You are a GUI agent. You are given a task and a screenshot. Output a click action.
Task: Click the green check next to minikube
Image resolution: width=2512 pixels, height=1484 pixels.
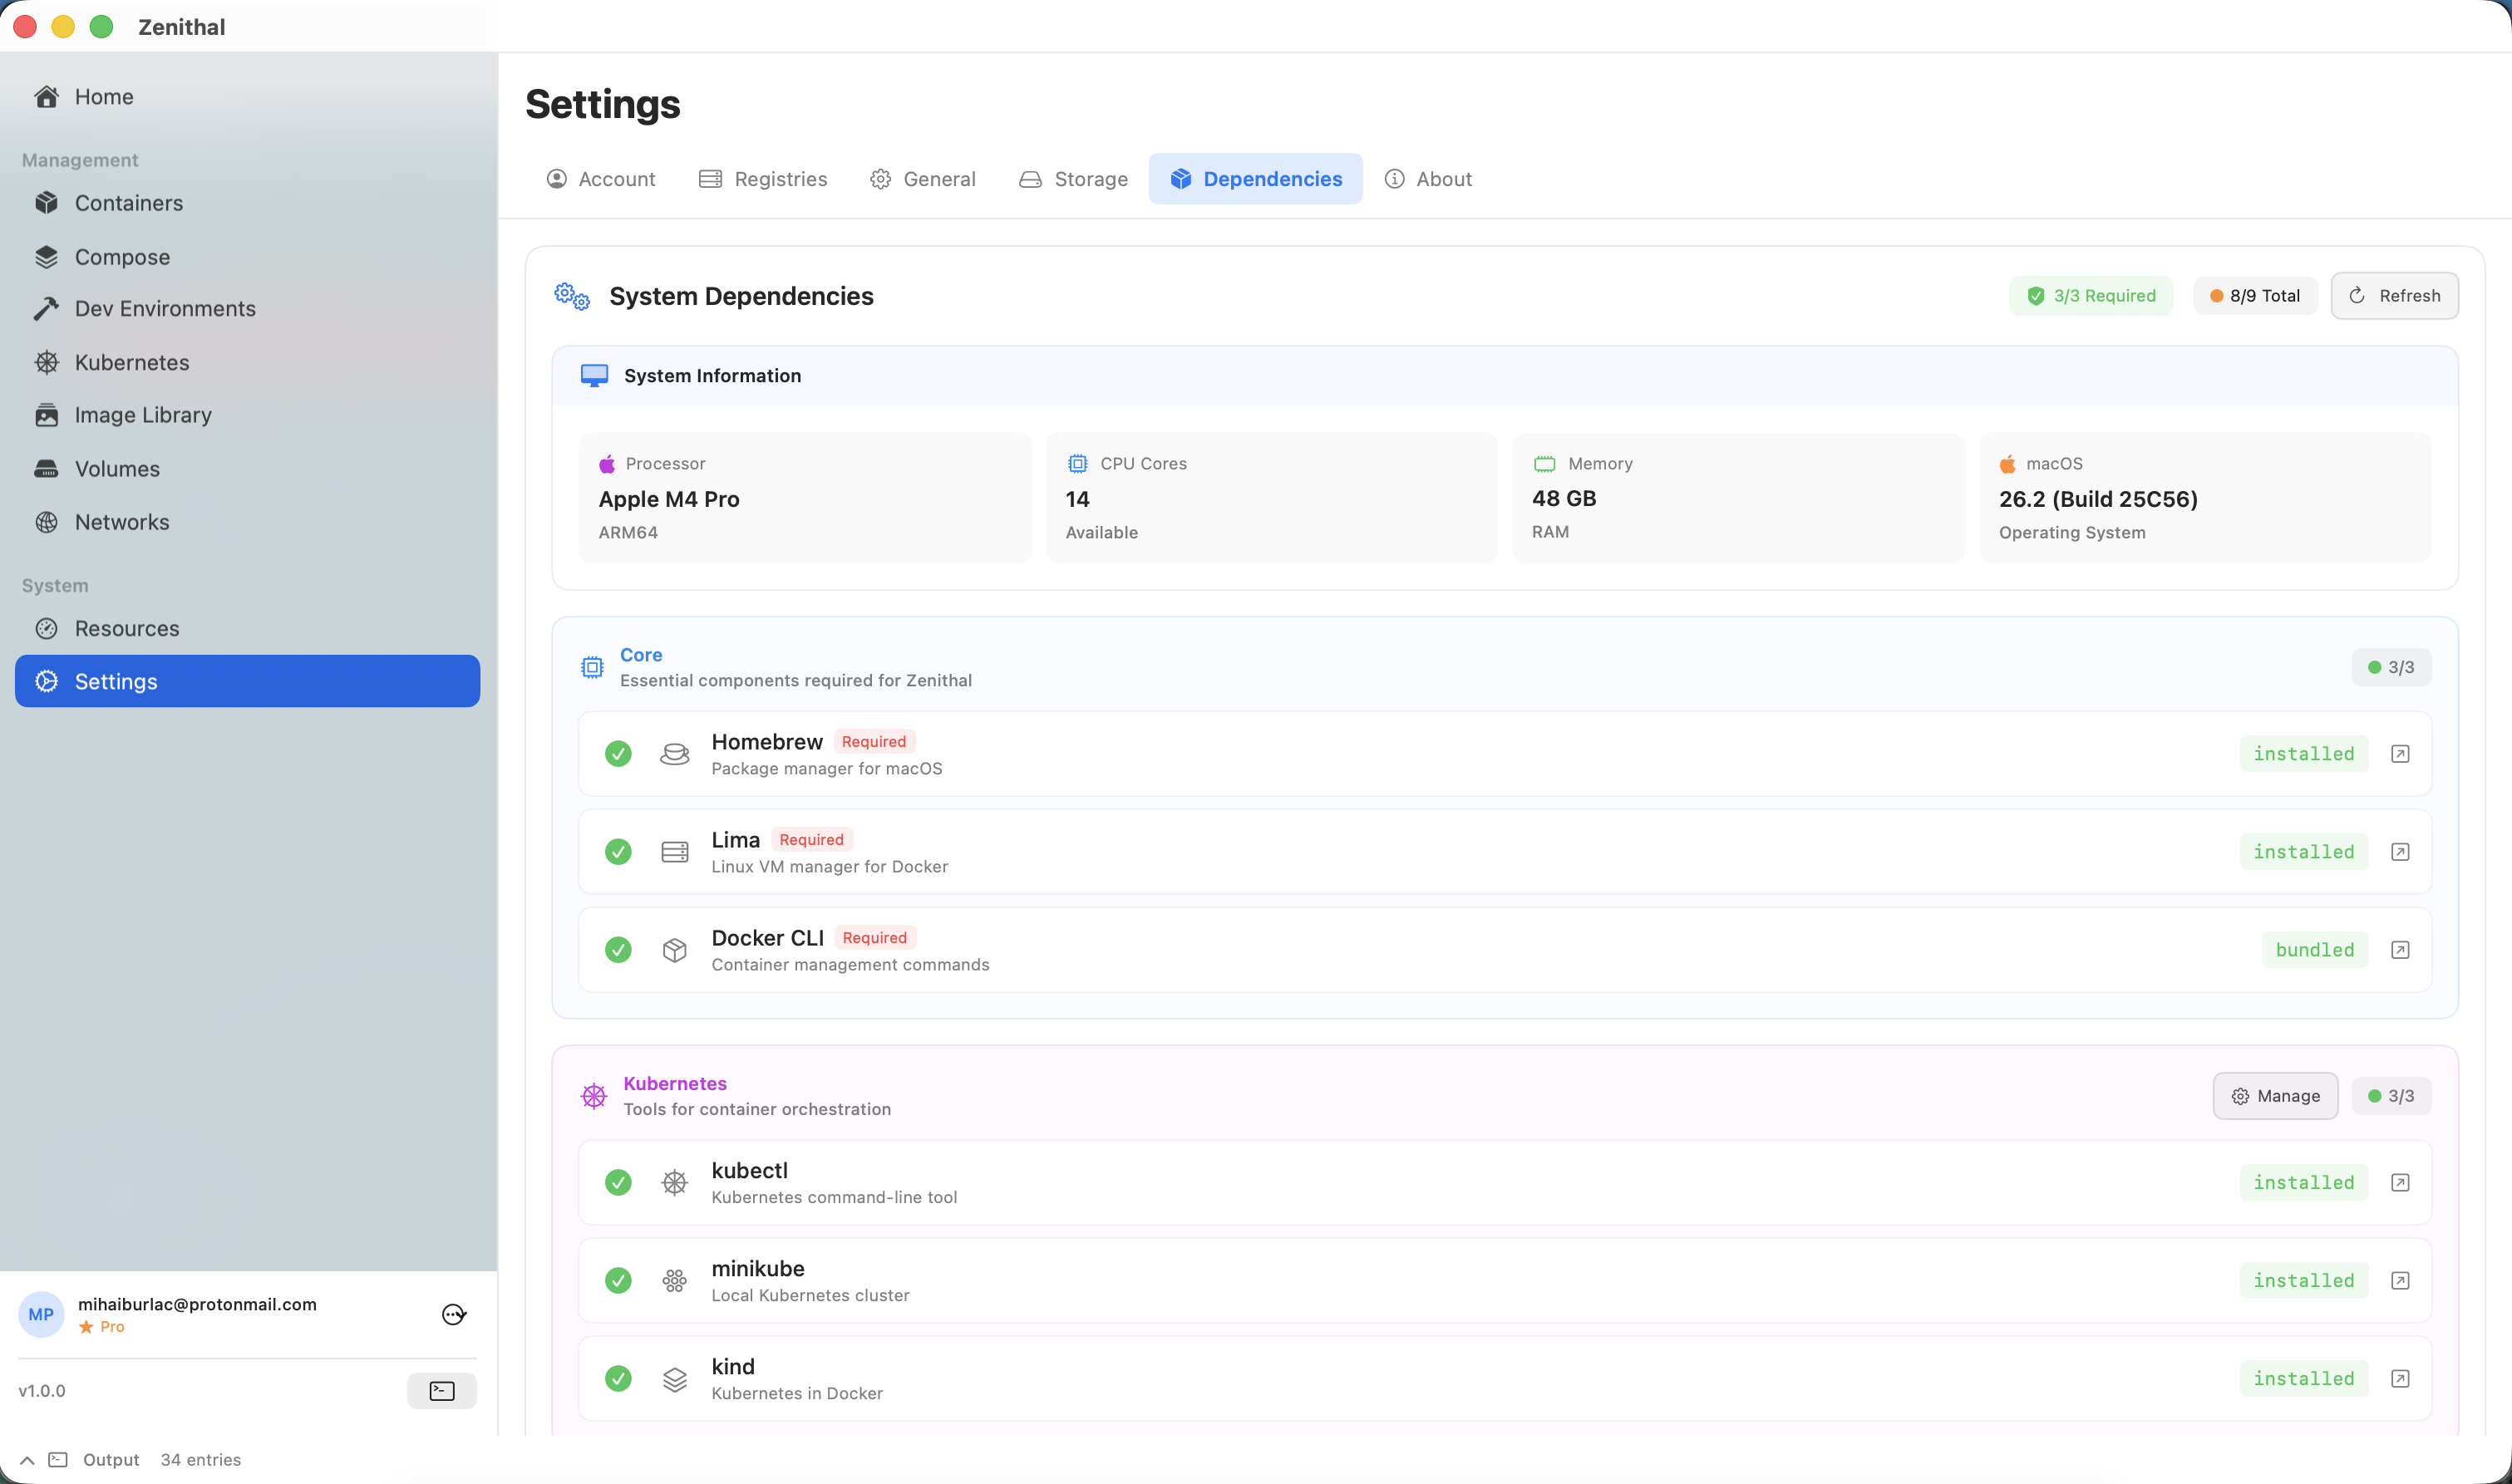[x=618, y=1280]
